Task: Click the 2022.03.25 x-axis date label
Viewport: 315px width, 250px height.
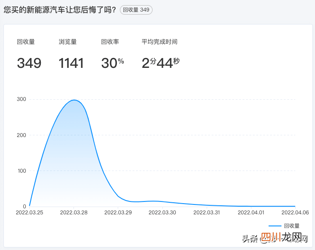Action: pos(30,213)
